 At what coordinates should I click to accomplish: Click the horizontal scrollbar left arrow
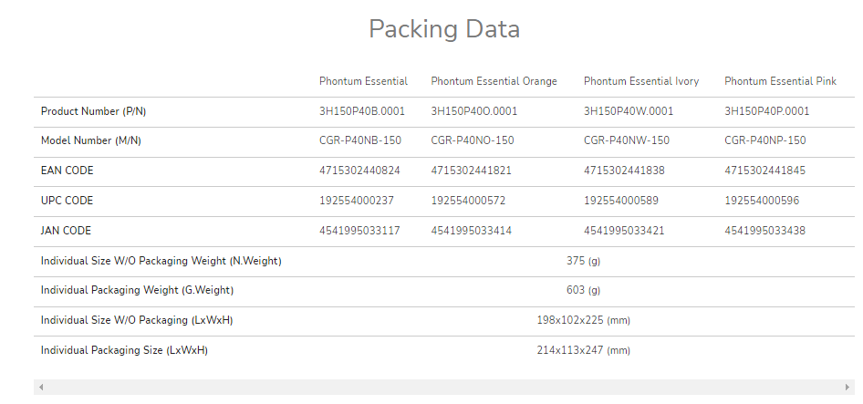tap(40, 388)
